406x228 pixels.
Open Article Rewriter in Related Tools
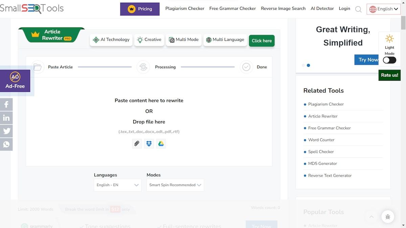click(x=323, y=116)
